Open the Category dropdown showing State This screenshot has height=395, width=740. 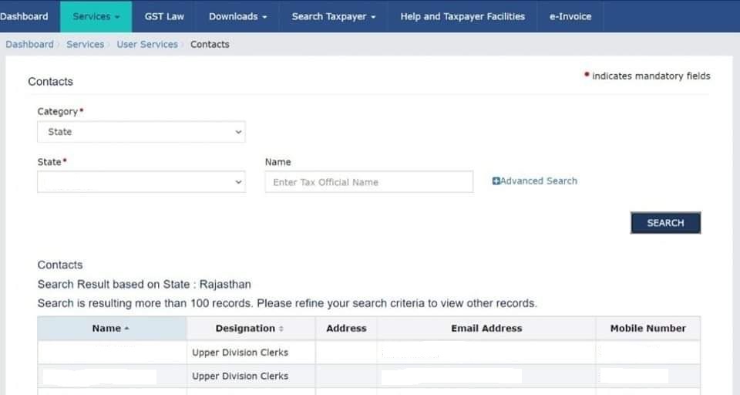coord(141,132)
